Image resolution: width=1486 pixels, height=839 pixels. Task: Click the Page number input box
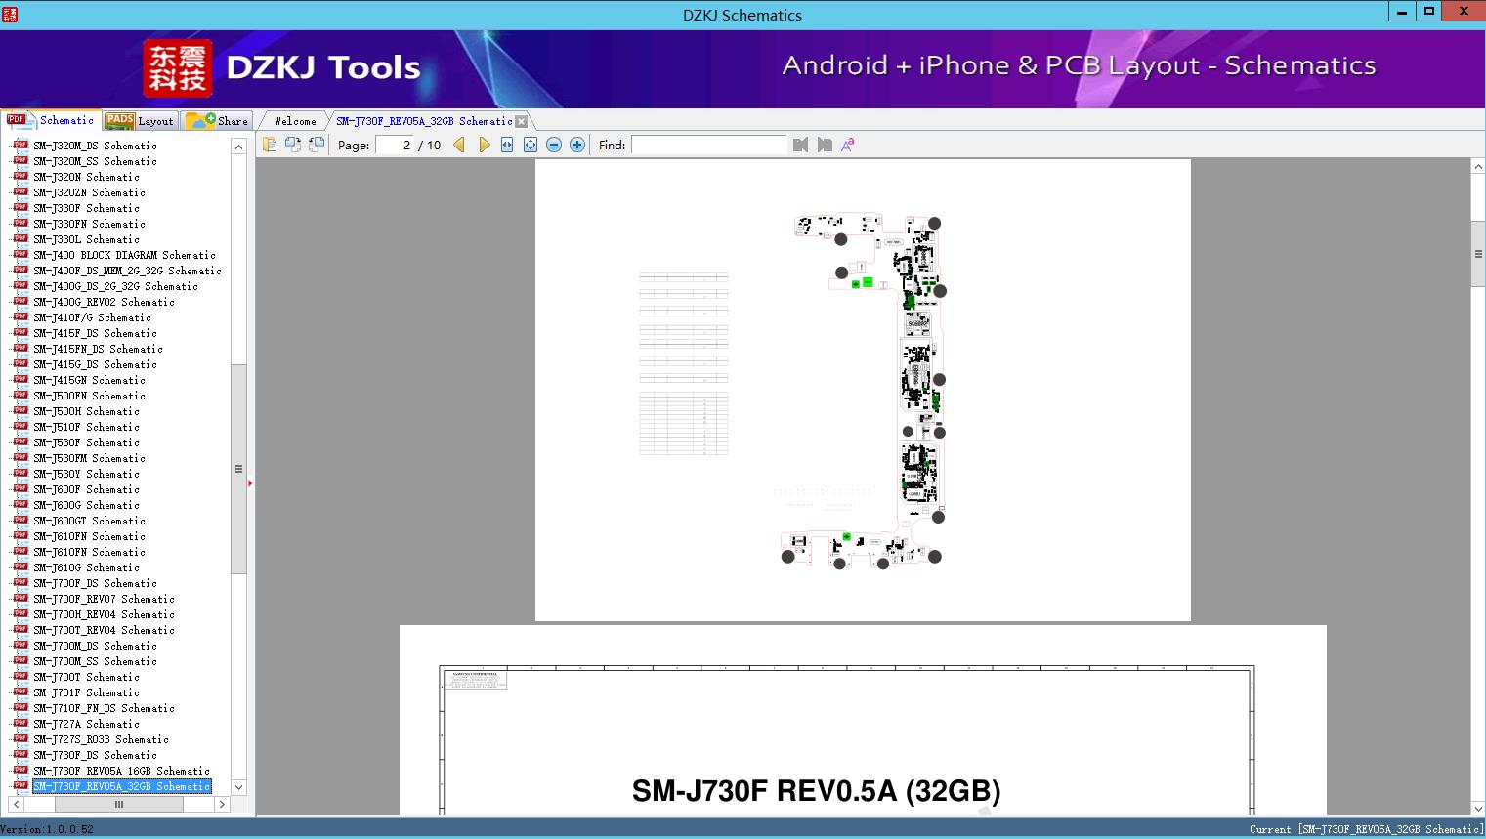(x=396, y=145)
